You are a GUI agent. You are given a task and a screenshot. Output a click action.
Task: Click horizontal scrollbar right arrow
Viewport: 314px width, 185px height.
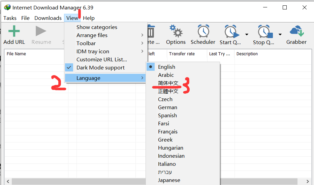click(x=308, y=182)
